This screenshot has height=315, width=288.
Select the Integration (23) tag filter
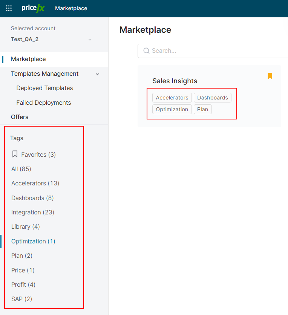coord(33,213)
